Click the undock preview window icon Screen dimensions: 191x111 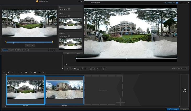point(104,69)
